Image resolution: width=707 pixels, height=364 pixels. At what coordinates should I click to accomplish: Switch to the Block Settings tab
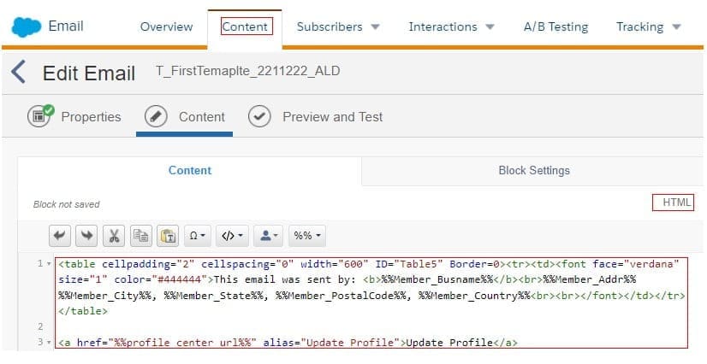533,170
